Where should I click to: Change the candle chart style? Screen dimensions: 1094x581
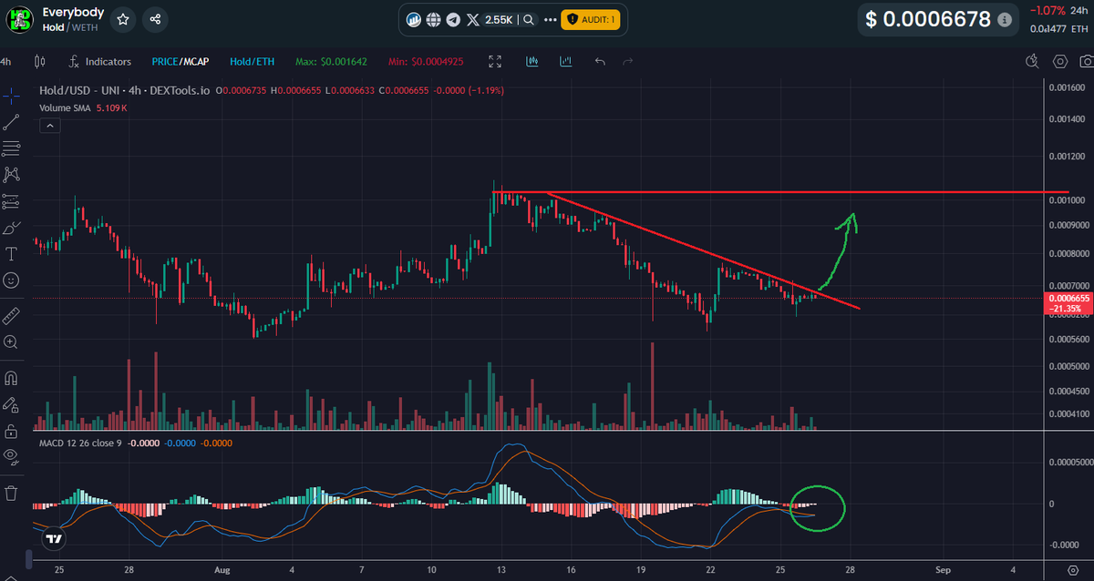39,62
